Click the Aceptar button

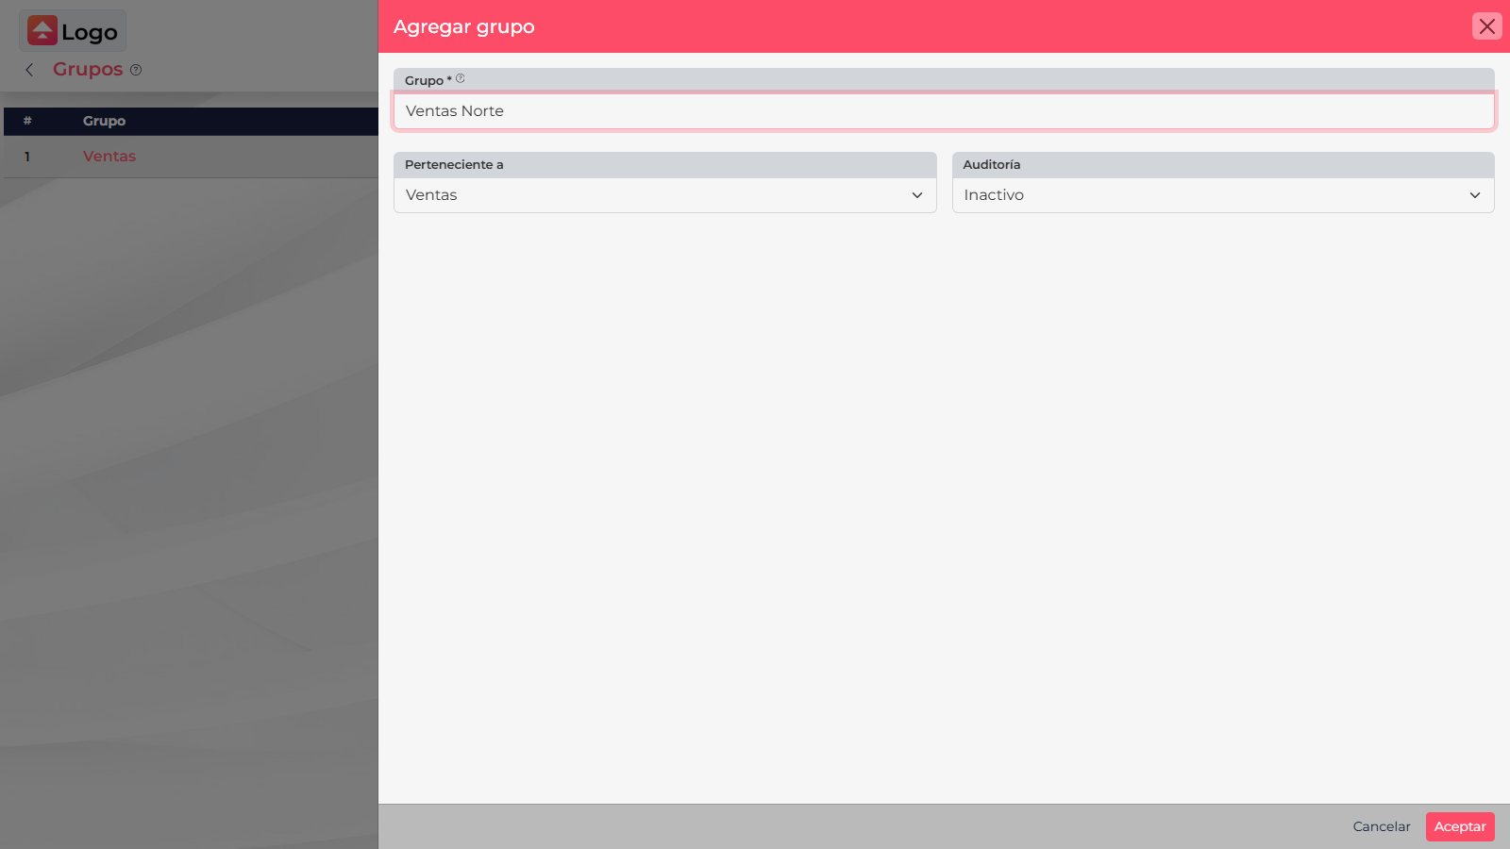[x=1460, y=826]
